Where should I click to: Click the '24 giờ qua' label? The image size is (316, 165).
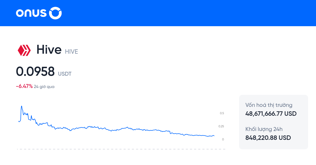pos(44,87)
